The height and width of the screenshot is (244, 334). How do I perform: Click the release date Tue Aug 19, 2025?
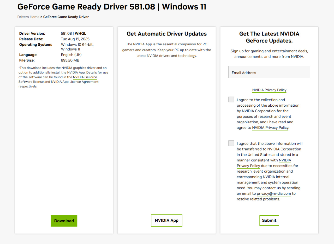point(75,39)
